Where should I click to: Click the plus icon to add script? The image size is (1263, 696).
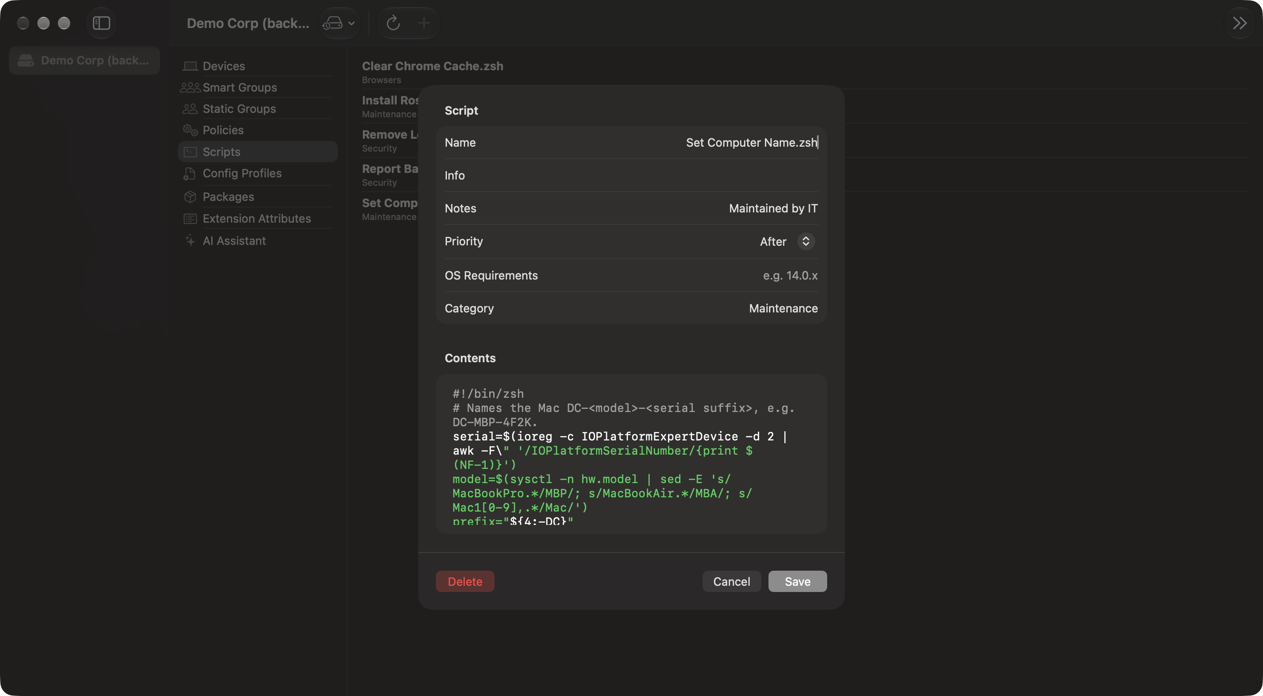coord(424,23)
